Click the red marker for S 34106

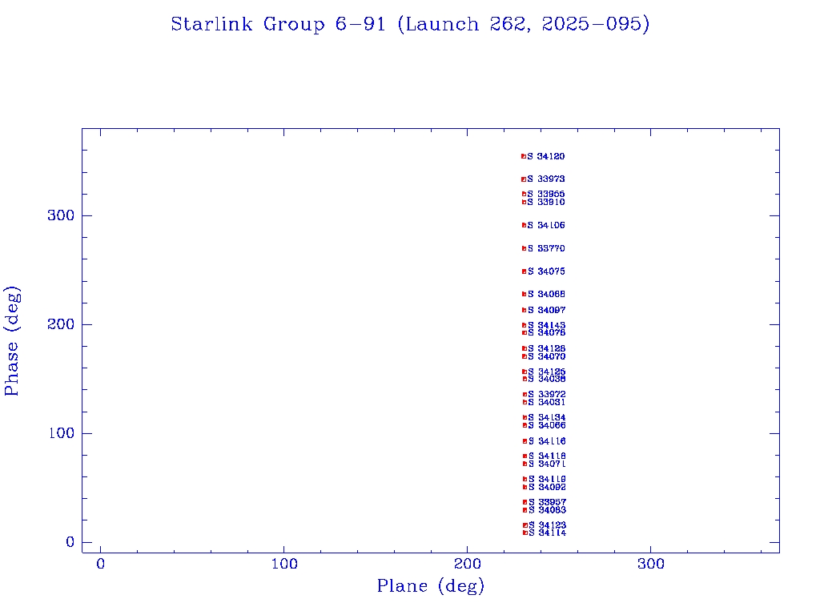click(524, 225)
